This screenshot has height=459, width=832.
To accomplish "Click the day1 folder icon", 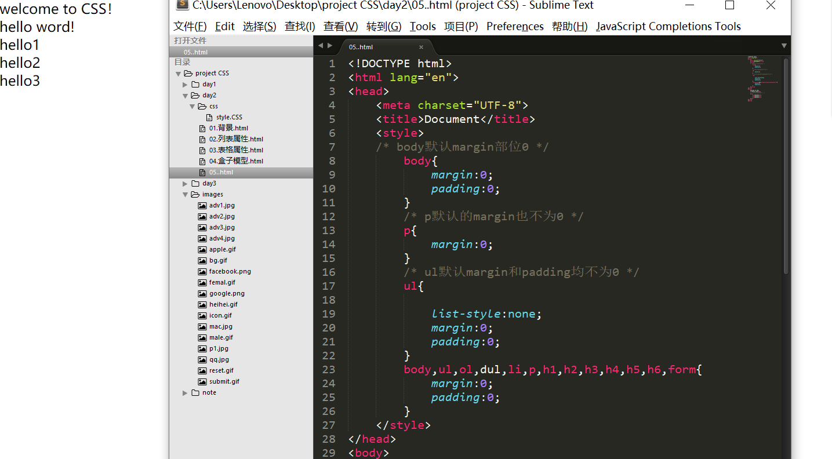I will [195, 85].
